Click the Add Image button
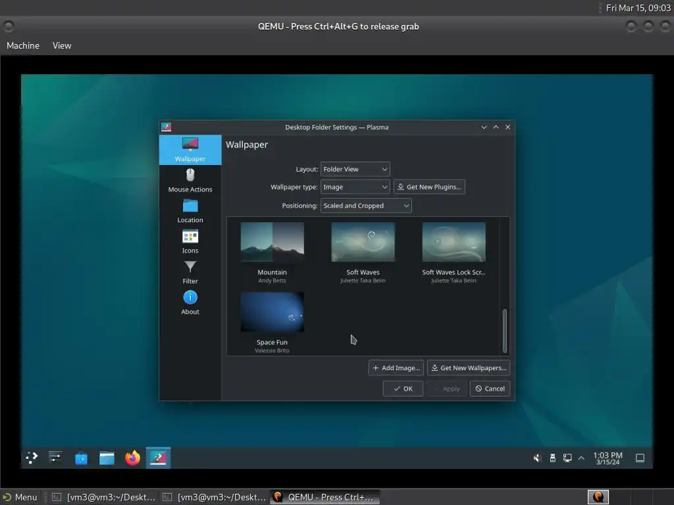Viewport: 674px width, 505px height. pos(396,368)
